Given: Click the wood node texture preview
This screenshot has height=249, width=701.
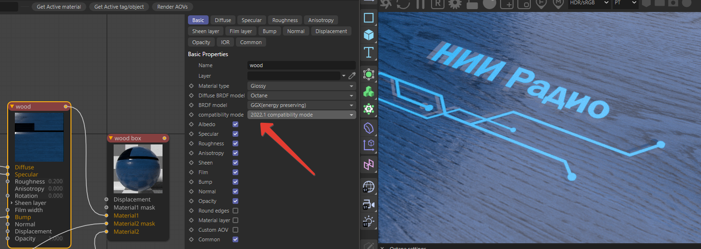Looking at the screenshot, I should (39, 137).
